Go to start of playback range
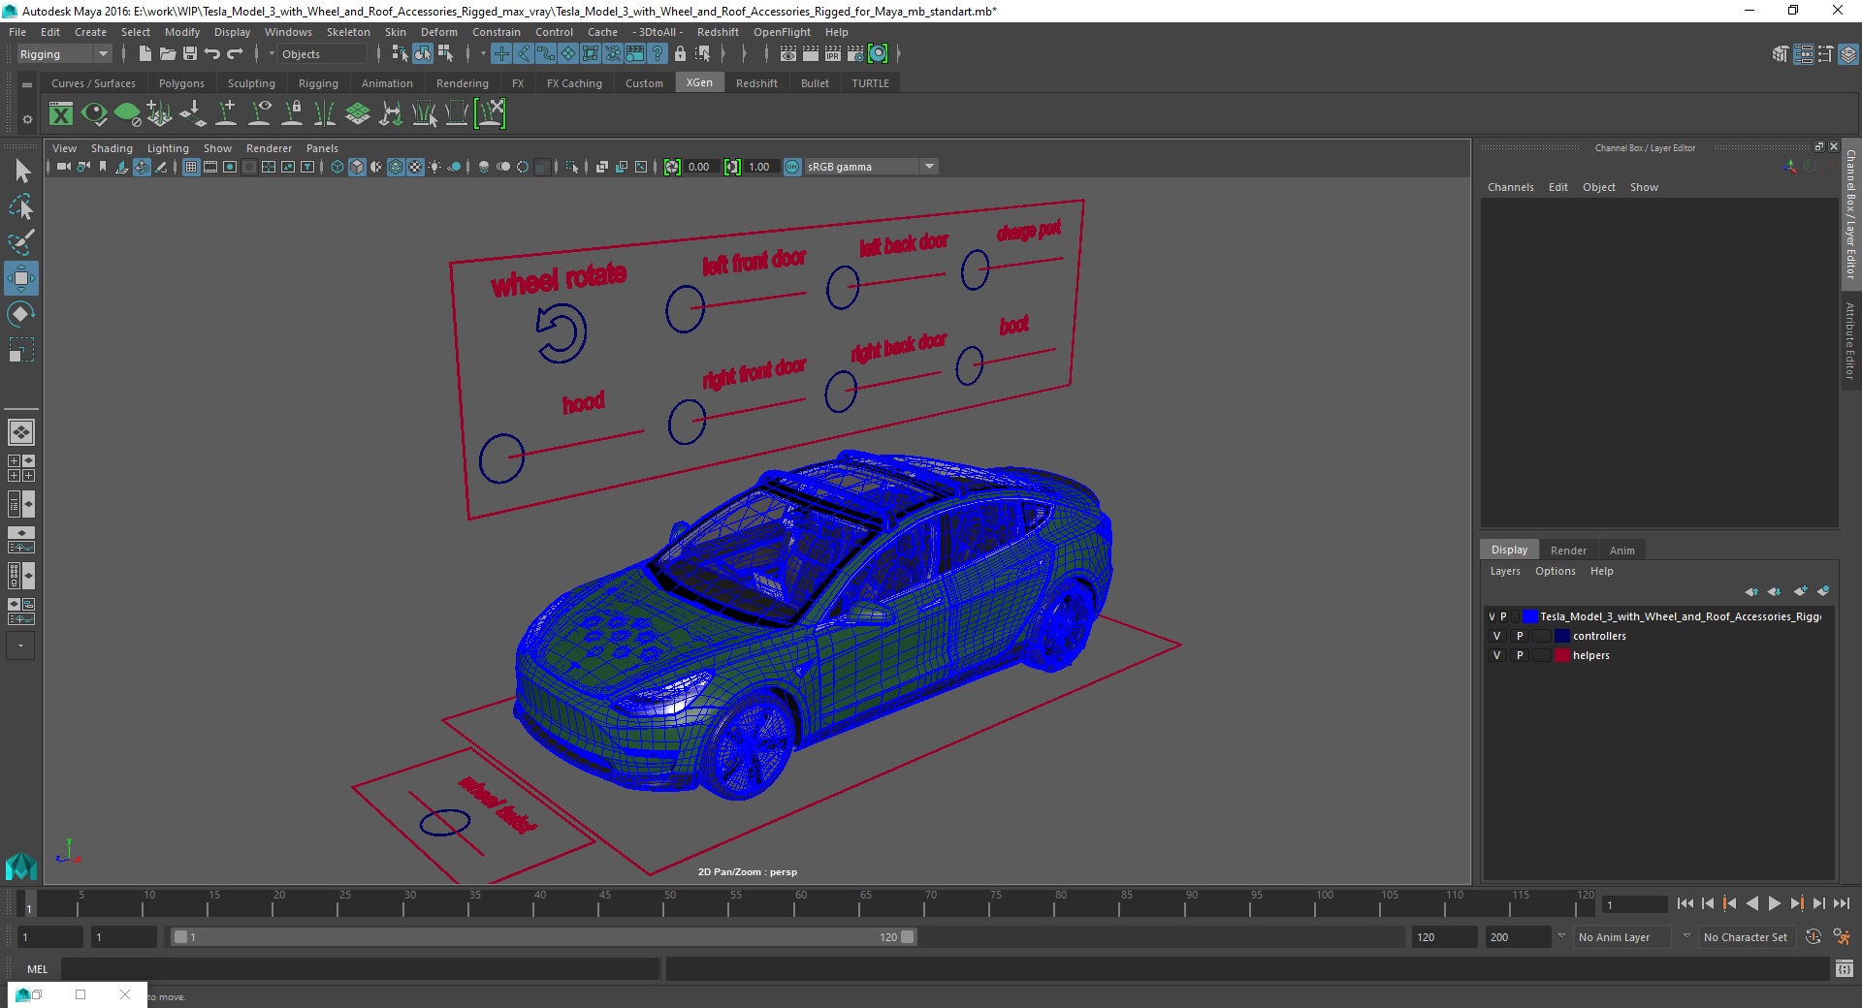This screenshot has height=1008, width=1862. pos(1685,903)
